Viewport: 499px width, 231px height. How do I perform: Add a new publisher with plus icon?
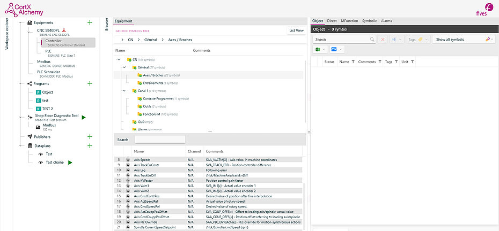(x=90, y=137)
